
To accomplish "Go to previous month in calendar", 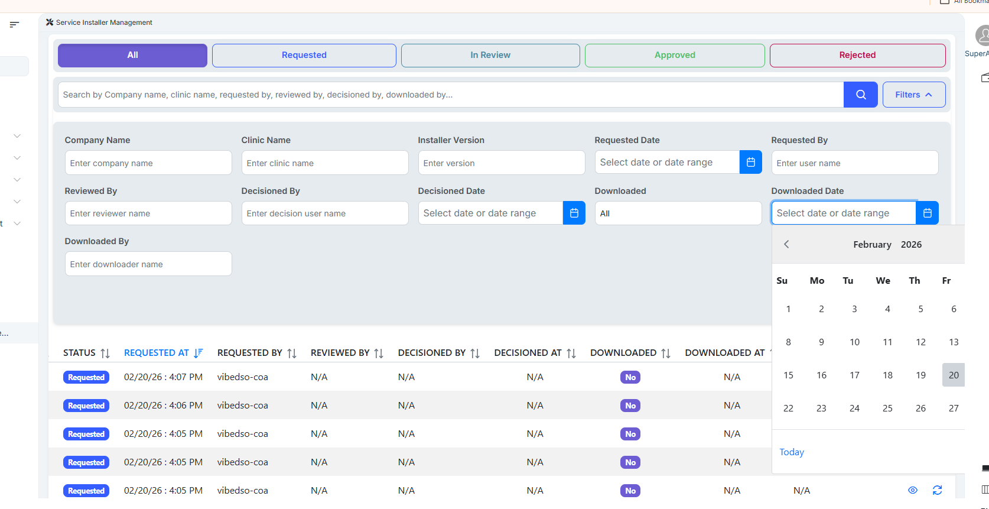I will [786, 244].
